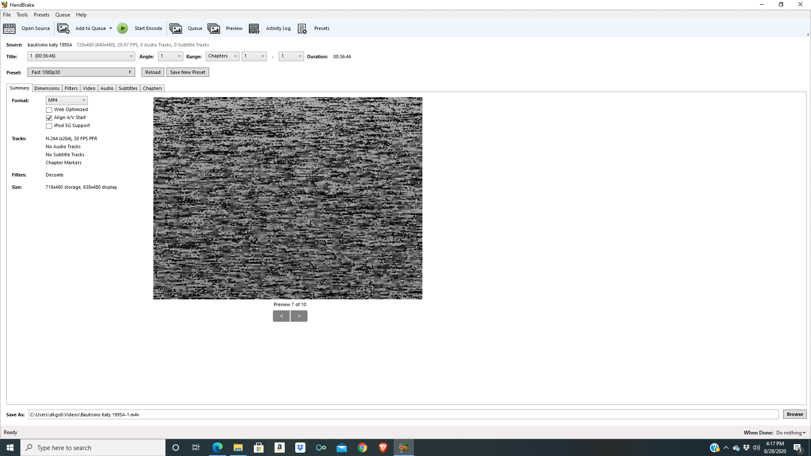Open the File menu
Viewport: 811px width, 456px height.
click(x=7, y=15)
